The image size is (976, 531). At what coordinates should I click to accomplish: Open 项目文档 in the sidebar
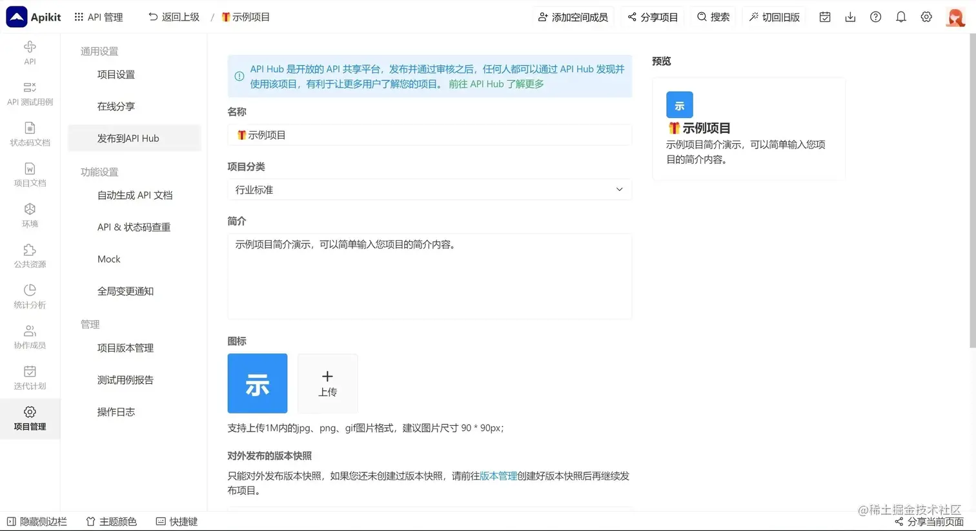(30, 175)
